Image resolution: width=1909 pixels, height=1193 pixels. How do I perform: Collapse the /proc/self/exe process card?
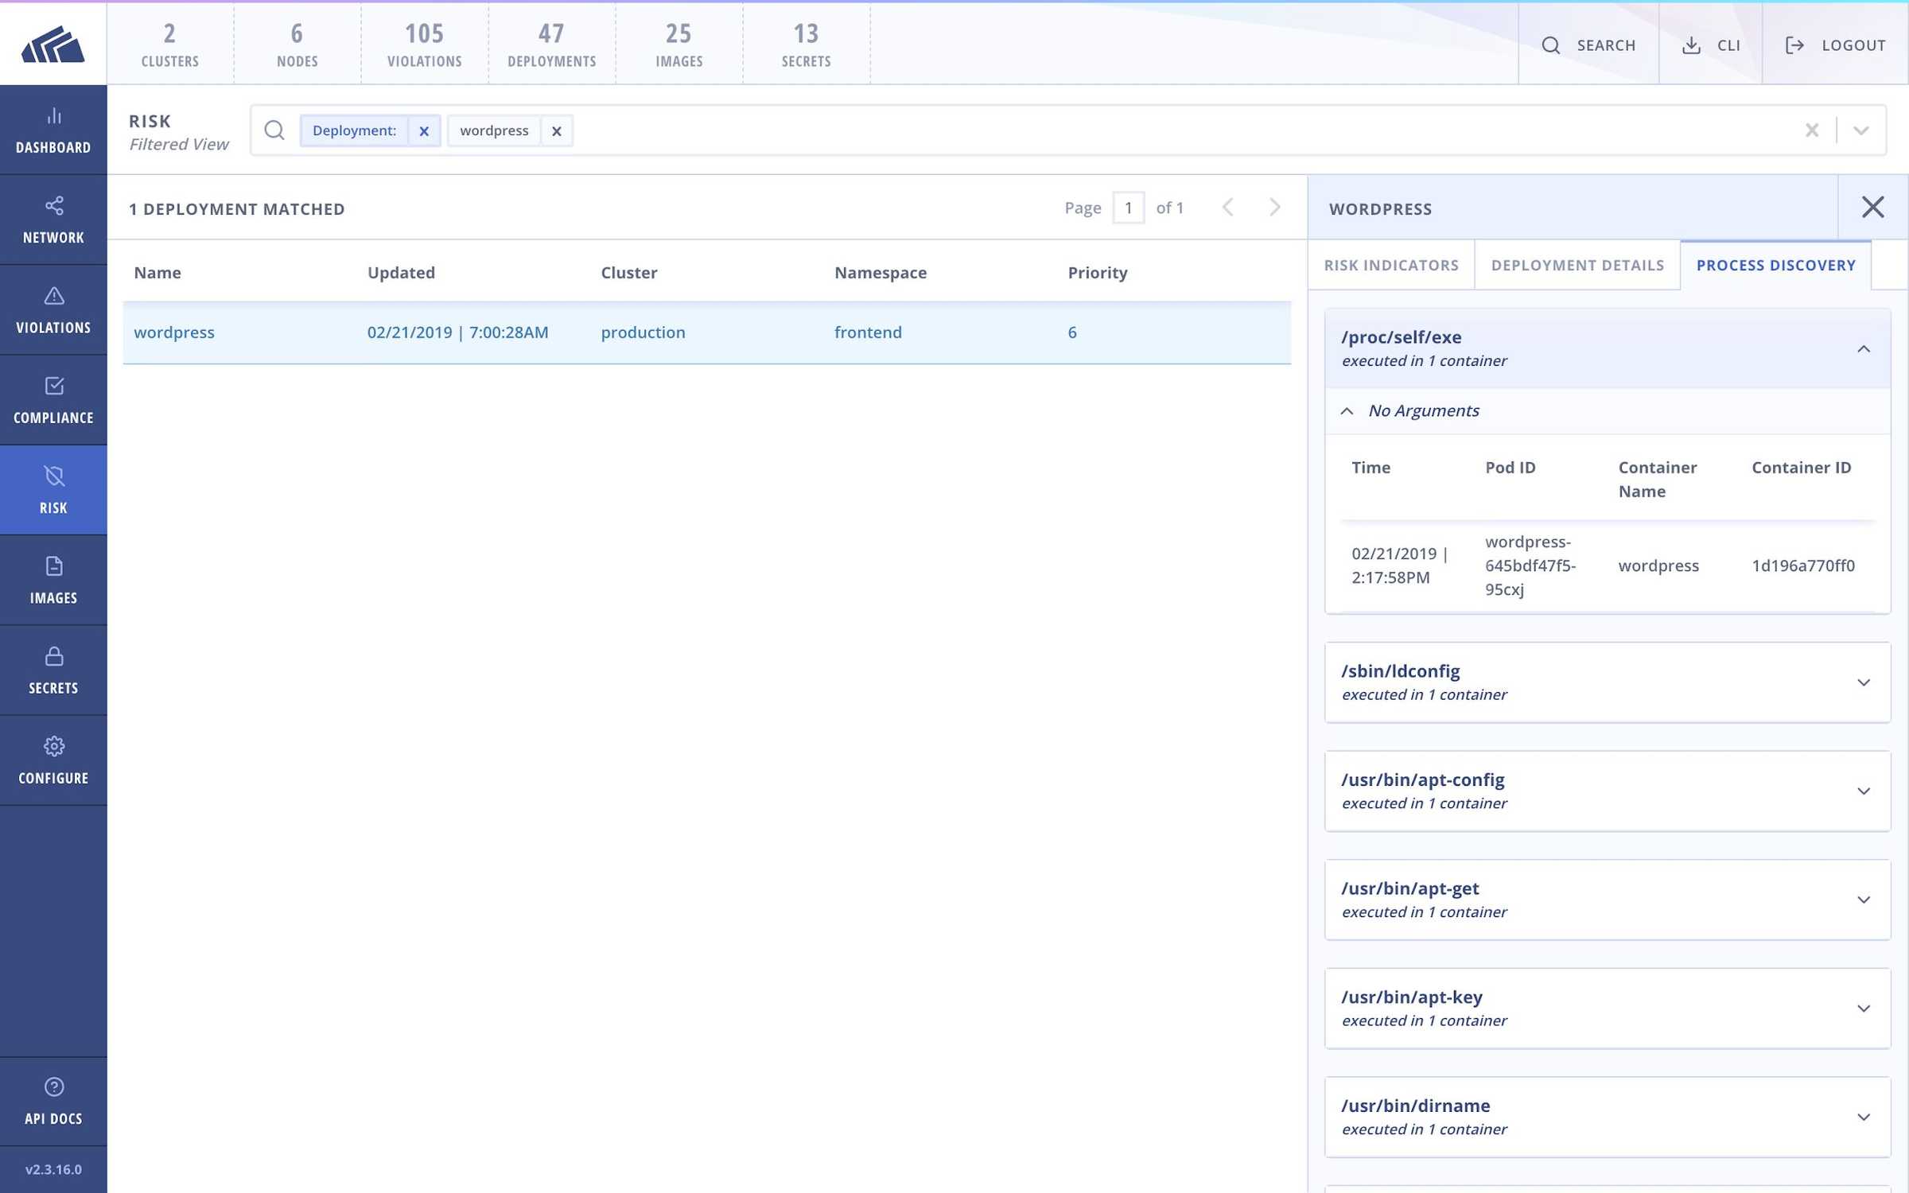tap(1863, 349)
